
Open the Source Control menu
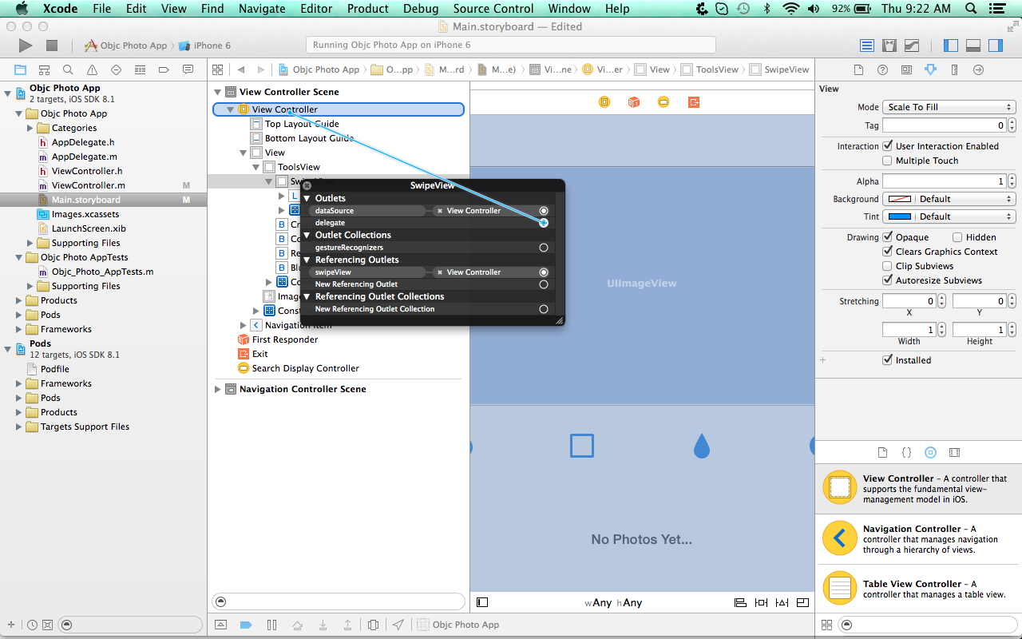(493, 9)
